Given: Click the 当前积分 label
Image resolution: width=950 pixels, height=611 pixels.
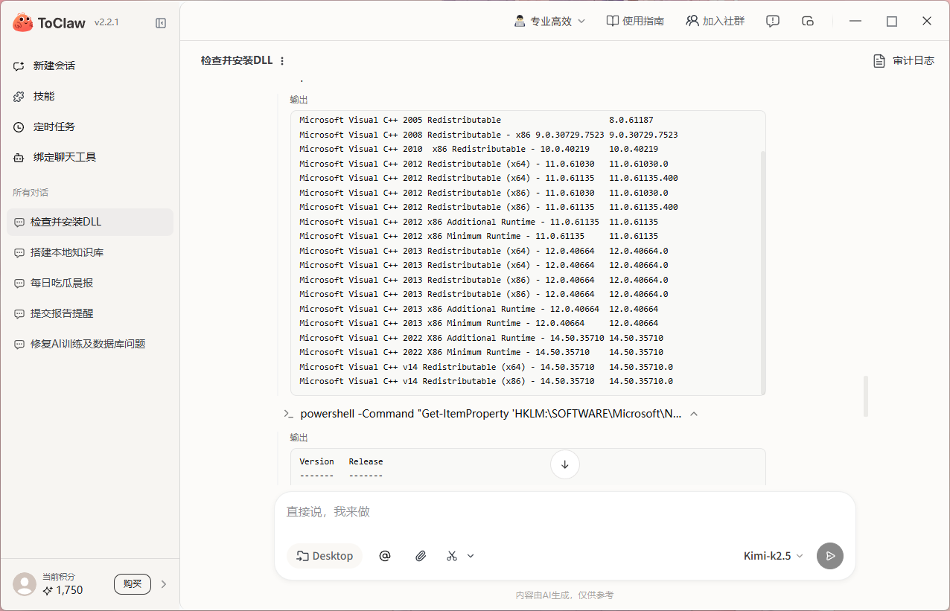Looking at the screenshot, I should click(59, 577).
